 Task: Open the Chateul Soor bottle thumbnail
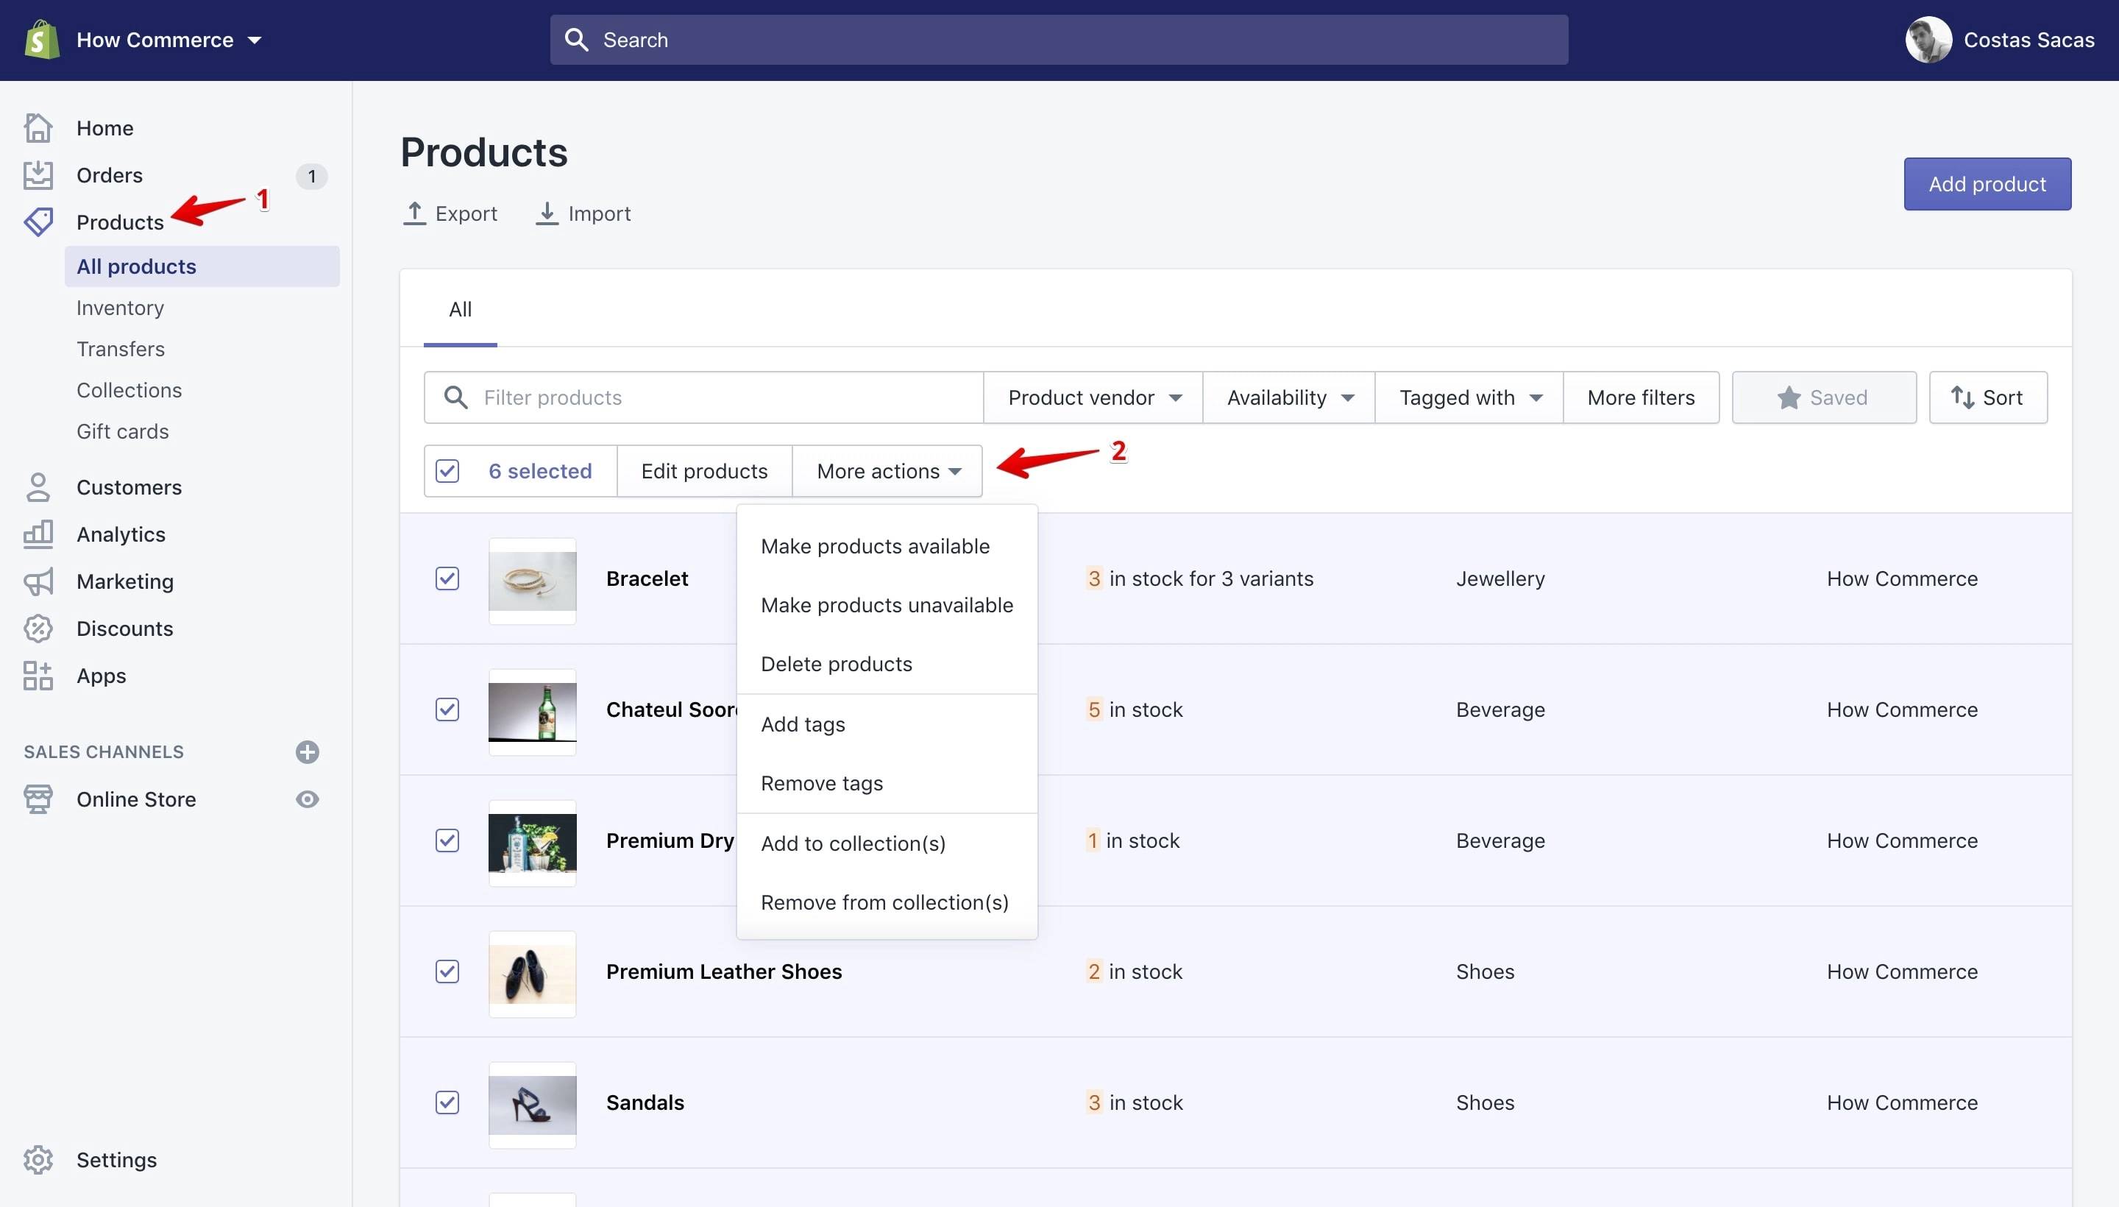click(532, 712)
